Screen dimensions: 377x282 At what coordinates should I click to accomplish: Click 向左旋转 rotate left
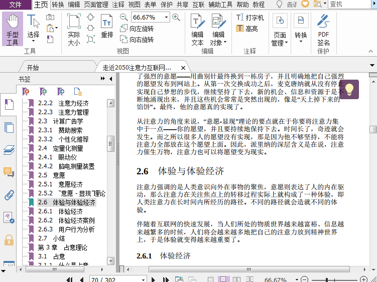[137, 29]
